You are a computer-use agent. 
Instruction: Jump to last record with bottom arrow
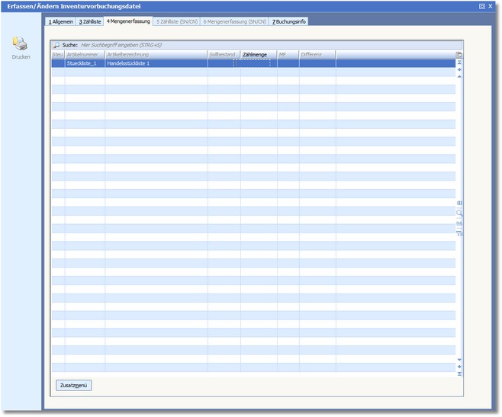tap(459, 374)
